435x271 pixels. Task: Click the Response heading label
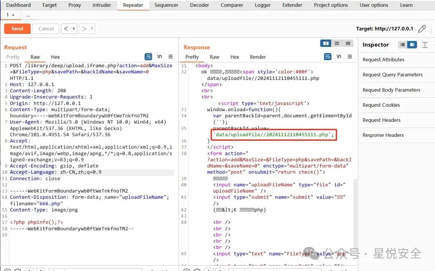click(197, 47)
